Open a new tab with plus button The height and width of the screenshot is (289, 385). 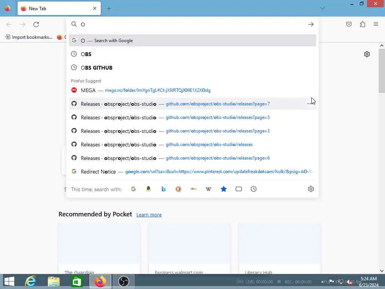coord(109,9)
